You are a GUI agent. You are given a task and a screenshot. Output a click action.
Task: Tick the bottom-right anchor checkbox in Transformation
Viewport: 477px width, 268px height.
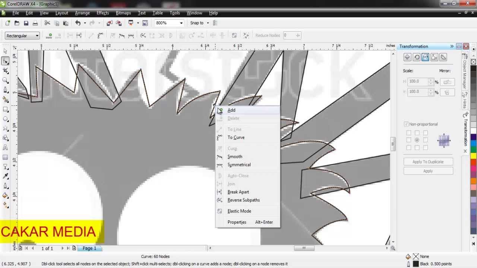pos(425,147)
